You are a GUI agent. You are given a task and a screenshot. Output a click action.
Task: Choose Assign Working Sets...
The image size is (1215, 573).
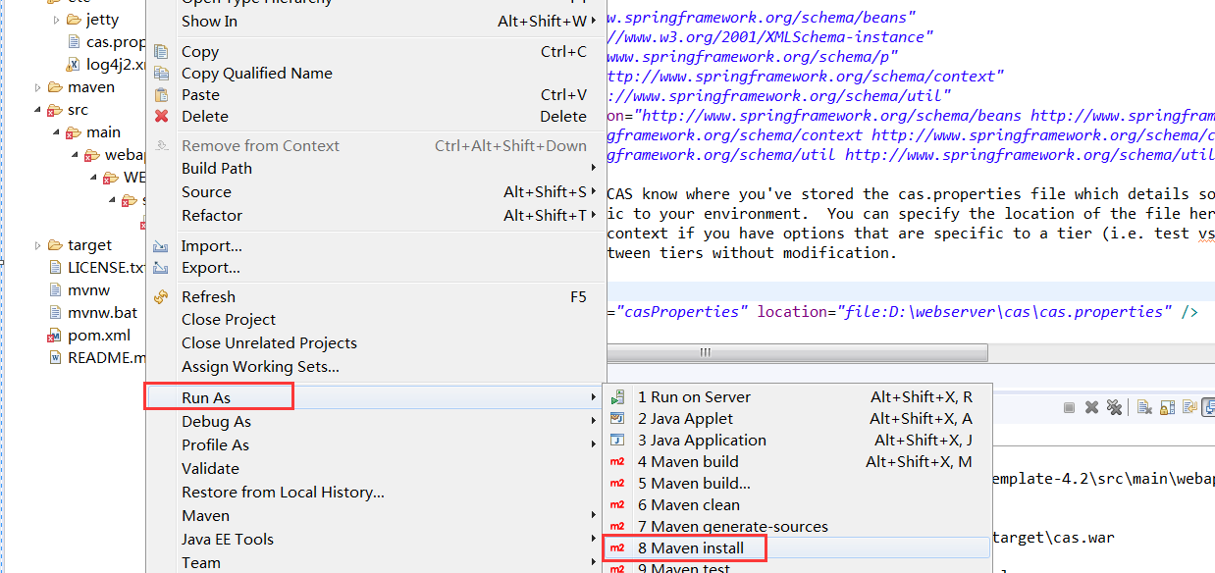tap(376, 367)
